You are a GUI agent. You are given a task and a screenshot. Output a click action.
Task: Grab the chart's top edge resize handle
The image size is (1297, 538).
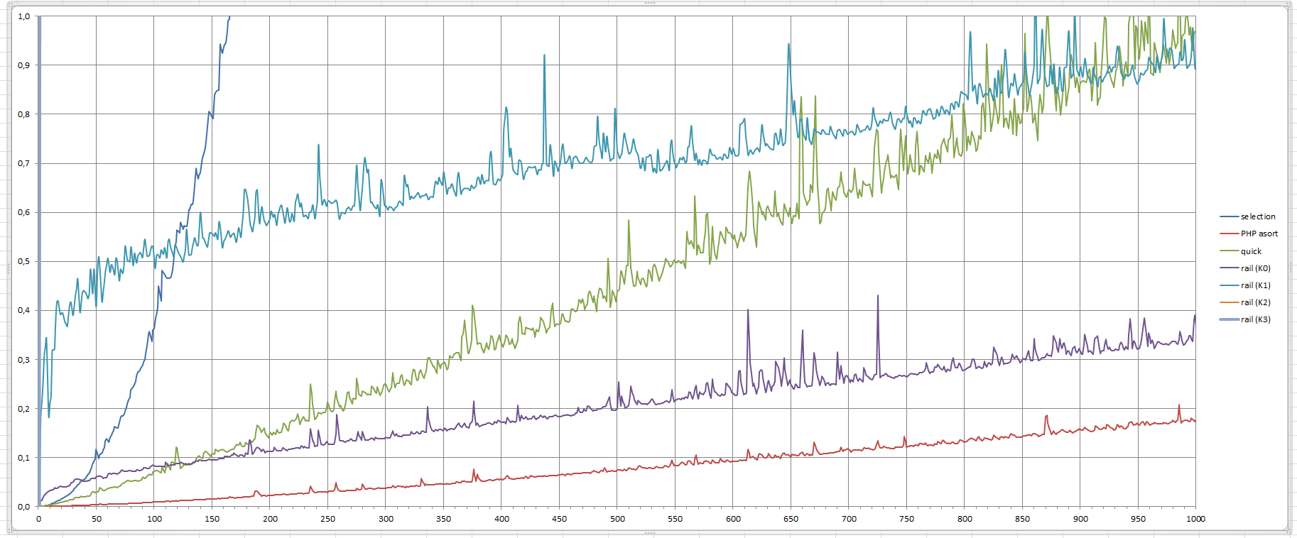[x=649, y=3]
